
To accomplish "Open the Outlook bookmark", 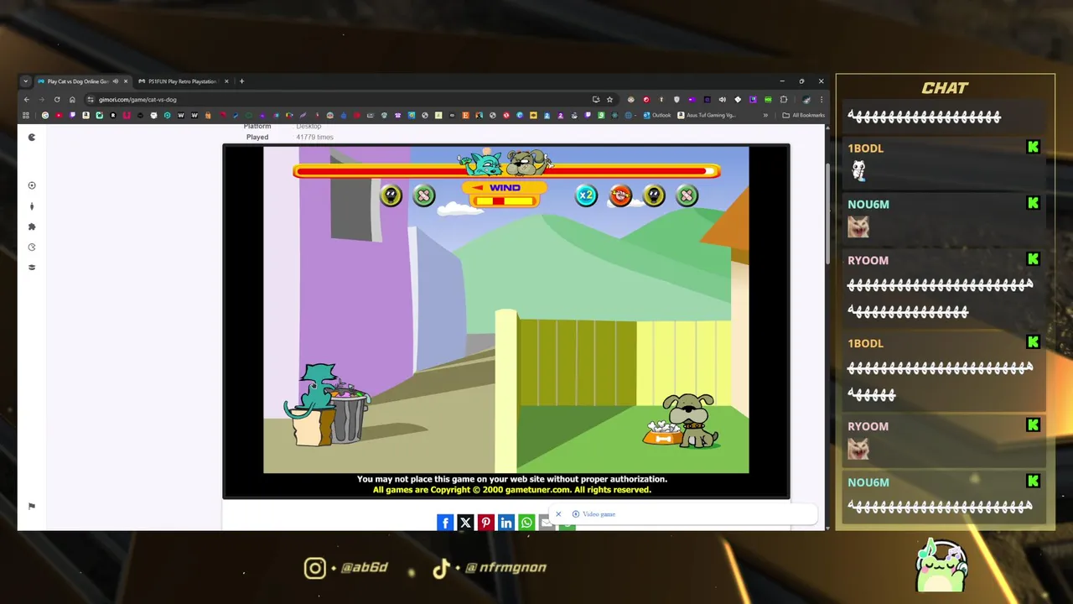I will [x=657, y=115].
